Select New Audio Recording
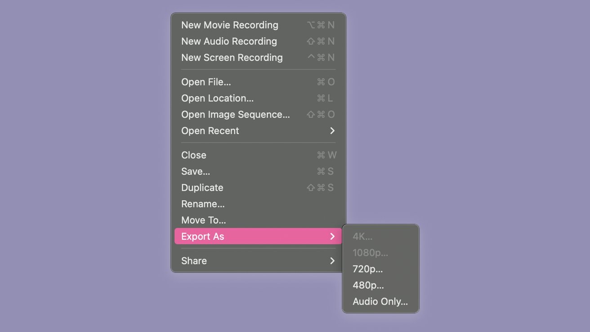Screen dimensions: 590x332 click(x=229, y=41)
